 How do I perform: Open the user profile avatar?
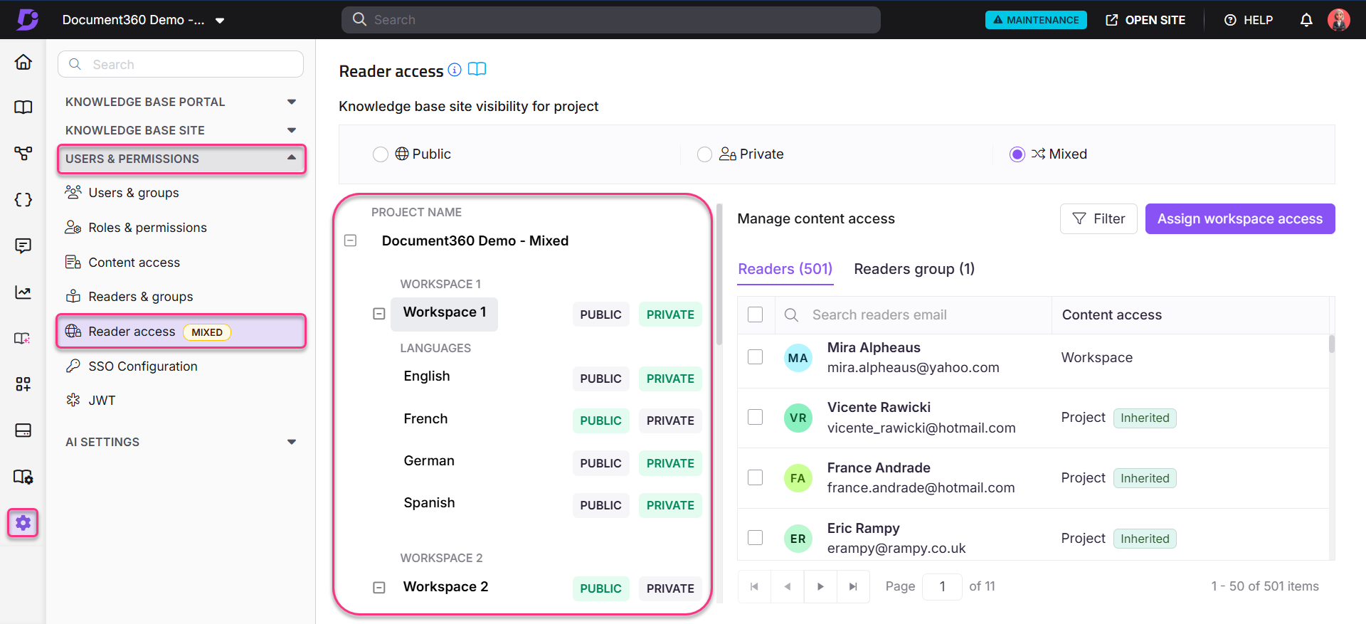(x=1339, y=20)
